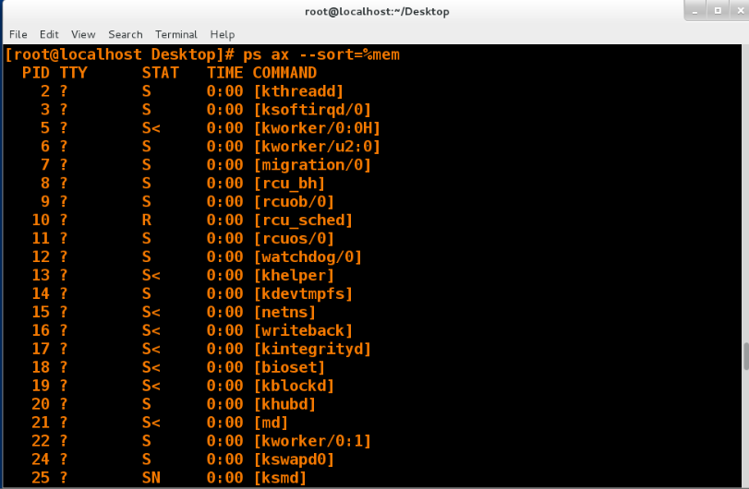Open the File menu
The height and width of the screenshot is (489, 749).
[18, 34]
